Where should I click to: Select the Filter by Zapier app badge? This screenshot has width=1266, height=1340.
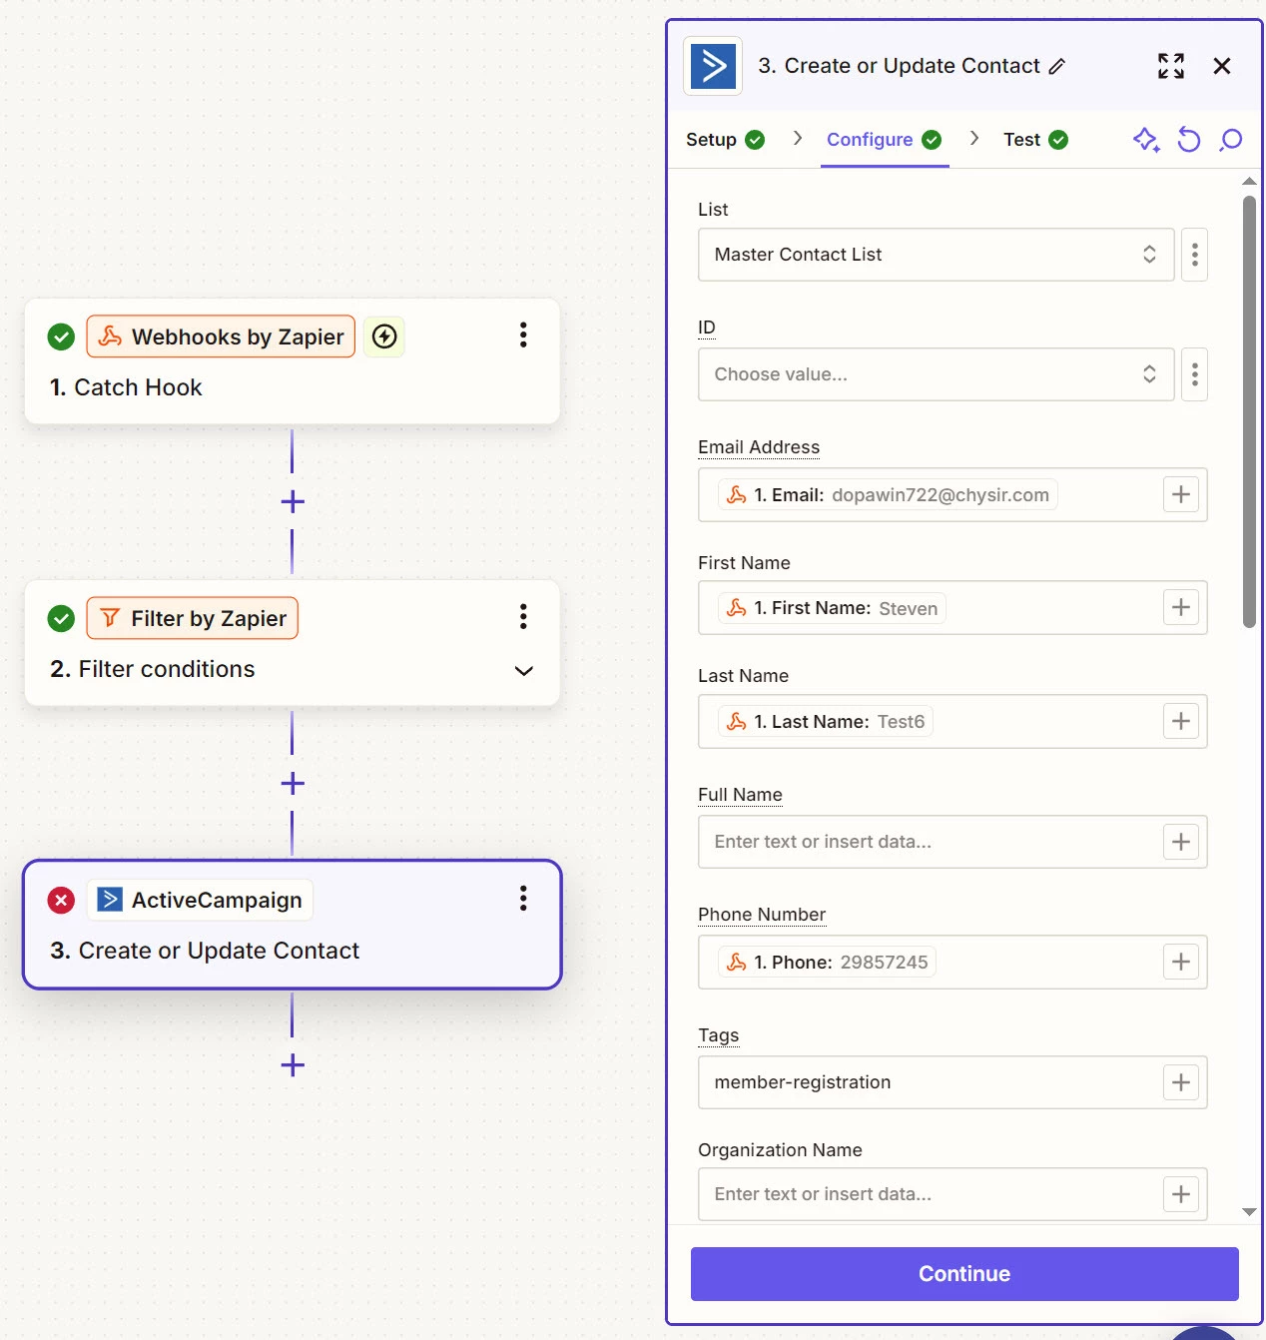click(x=193, y=618)
